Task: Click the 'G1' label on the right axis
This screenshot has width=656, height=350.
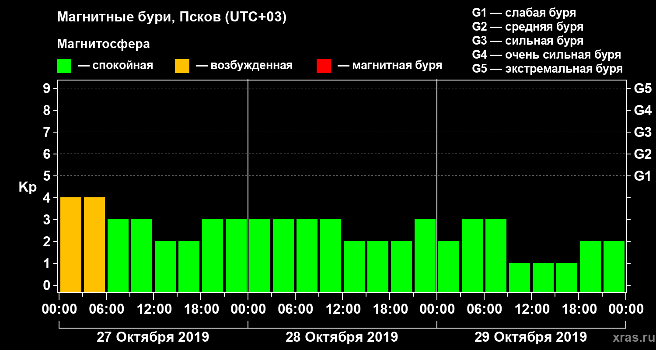Action: 642,176
